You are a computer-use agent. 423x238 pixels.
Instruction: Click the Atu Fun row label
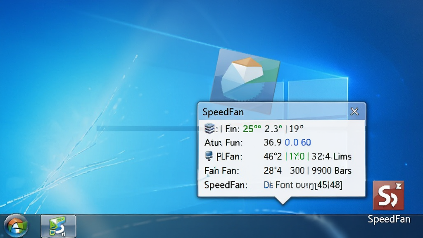click(x=223, y=143)
